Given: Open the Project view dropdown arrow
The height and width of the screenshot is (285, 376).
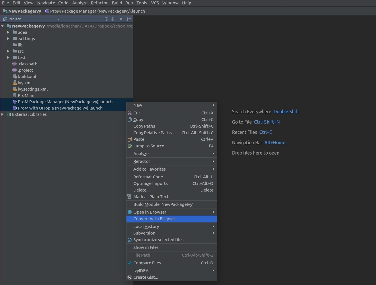Looking at the screenshot, I should 58,19.
